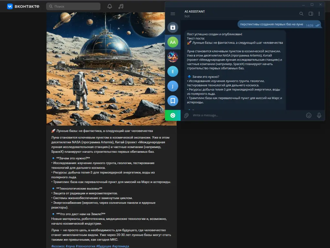
Task: Attach a file using the paperclip icon
Action: coord(187,115)
